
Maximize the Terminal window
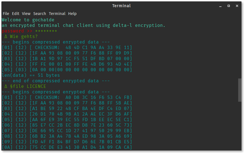click(x=229, y=6)
